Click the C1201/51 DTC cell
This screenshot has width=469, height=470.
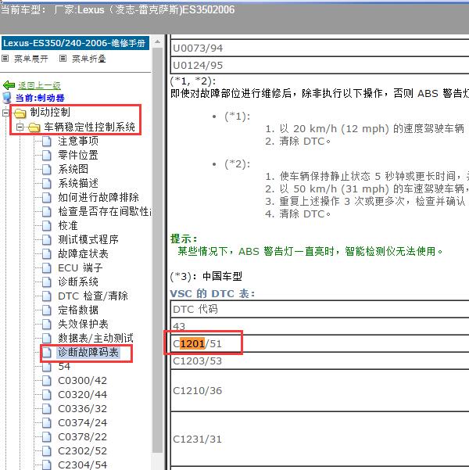click(320, 343)
